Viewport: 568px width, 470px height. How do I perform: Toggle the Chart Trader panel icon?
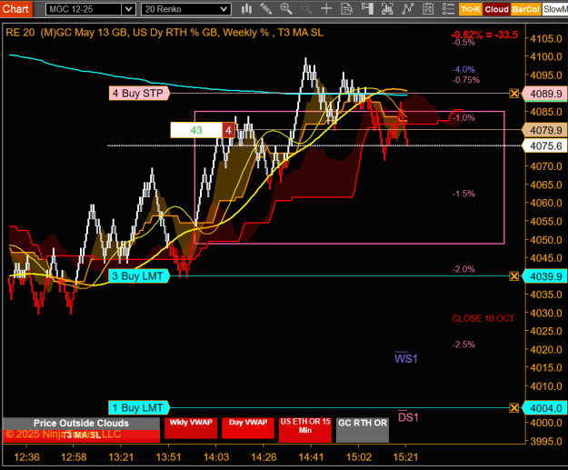click(x=367, y=9)
